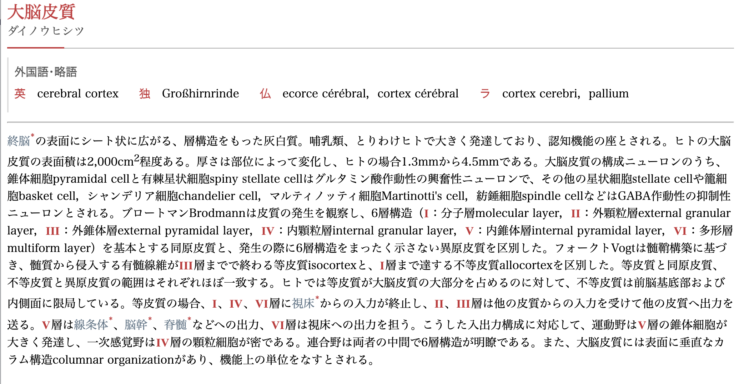This screenshot has height=384, width=739.
Task: Select the red 仏 language label
Action: (x=265, y=94)
